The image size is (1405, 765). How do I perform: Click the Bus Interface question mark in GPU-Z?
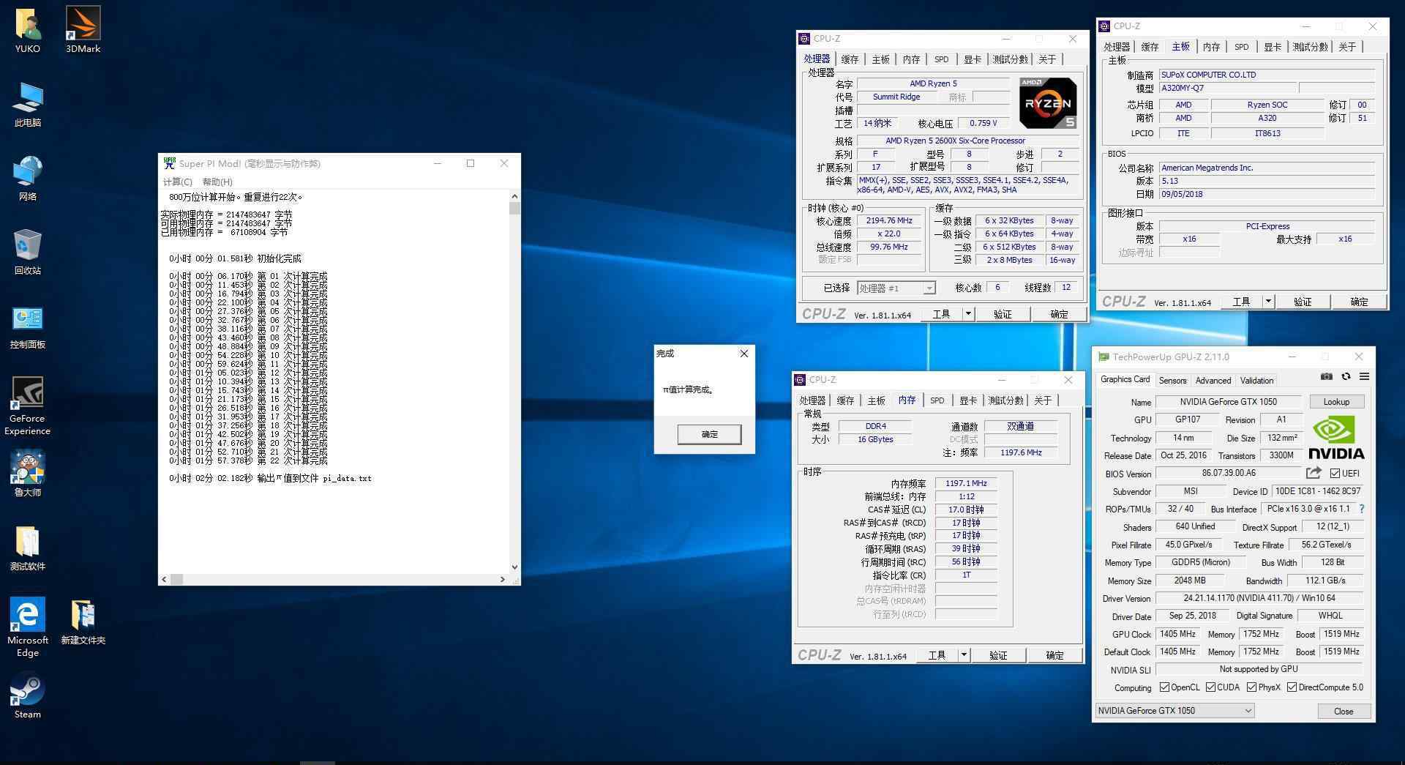(x=1362, y=509)
